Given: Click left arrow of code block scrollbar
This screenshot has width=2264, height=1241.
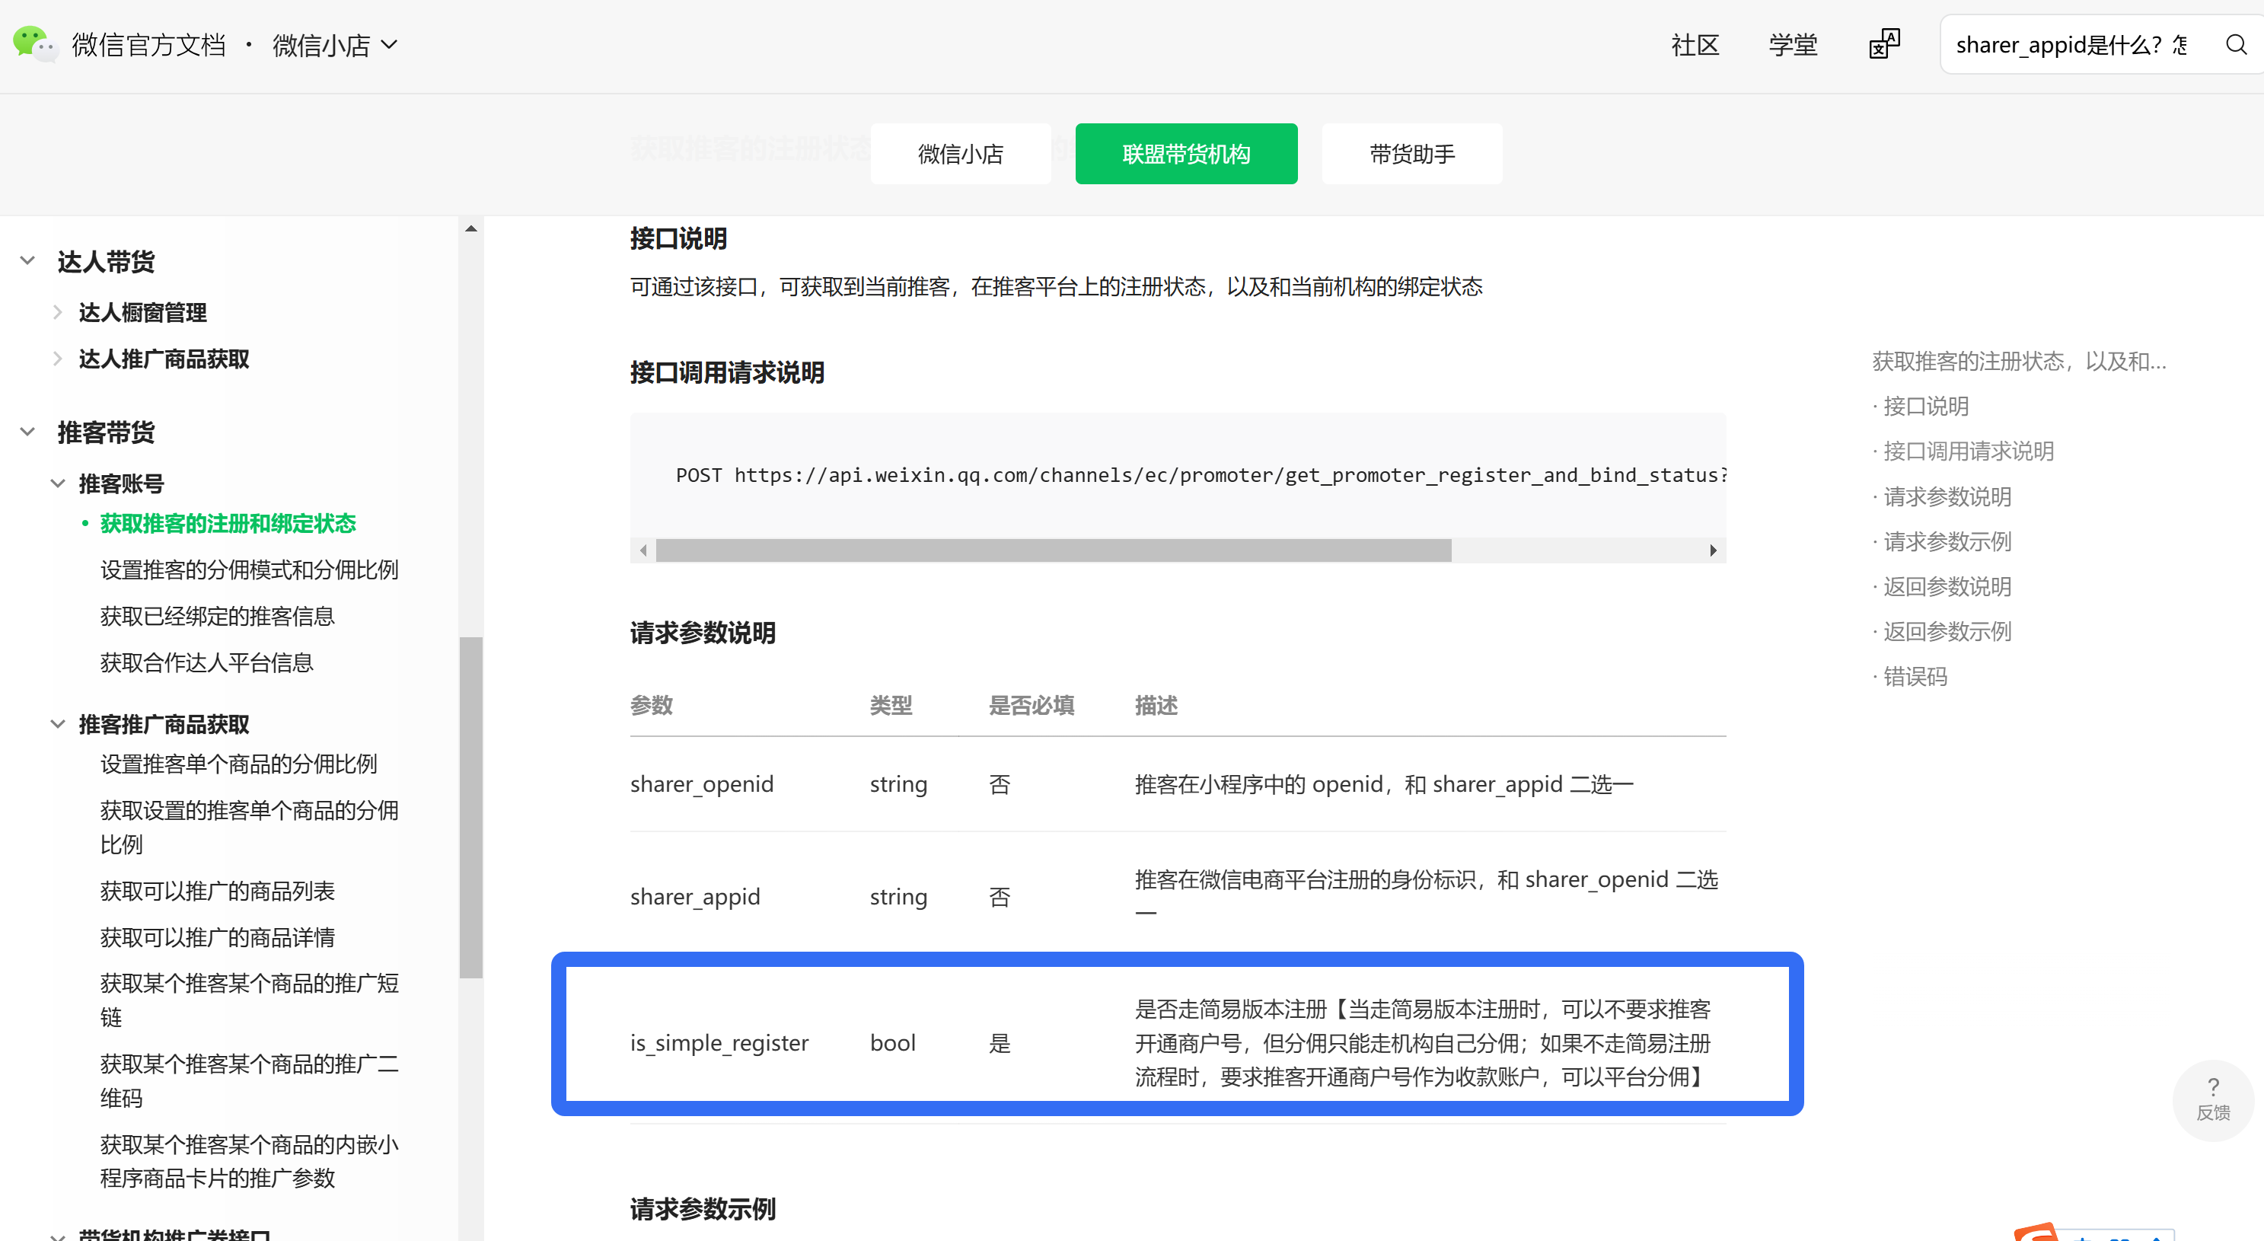Looking at the screenshot, I should [643, 550].
